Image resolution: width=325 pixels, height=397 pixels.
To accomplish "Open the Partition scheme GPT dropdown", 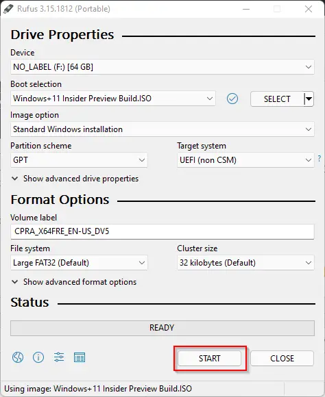I will [79, 160].
